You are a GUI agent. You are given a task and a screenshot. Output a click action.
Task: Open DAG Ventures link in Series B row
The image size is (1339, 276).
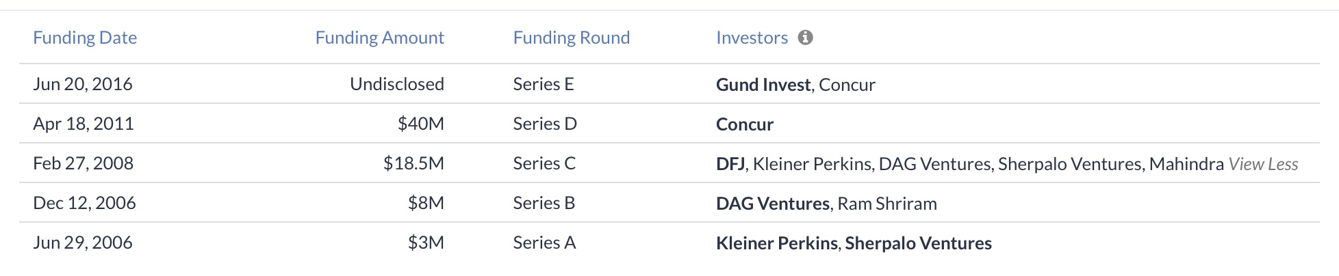(x=772, y=204)
